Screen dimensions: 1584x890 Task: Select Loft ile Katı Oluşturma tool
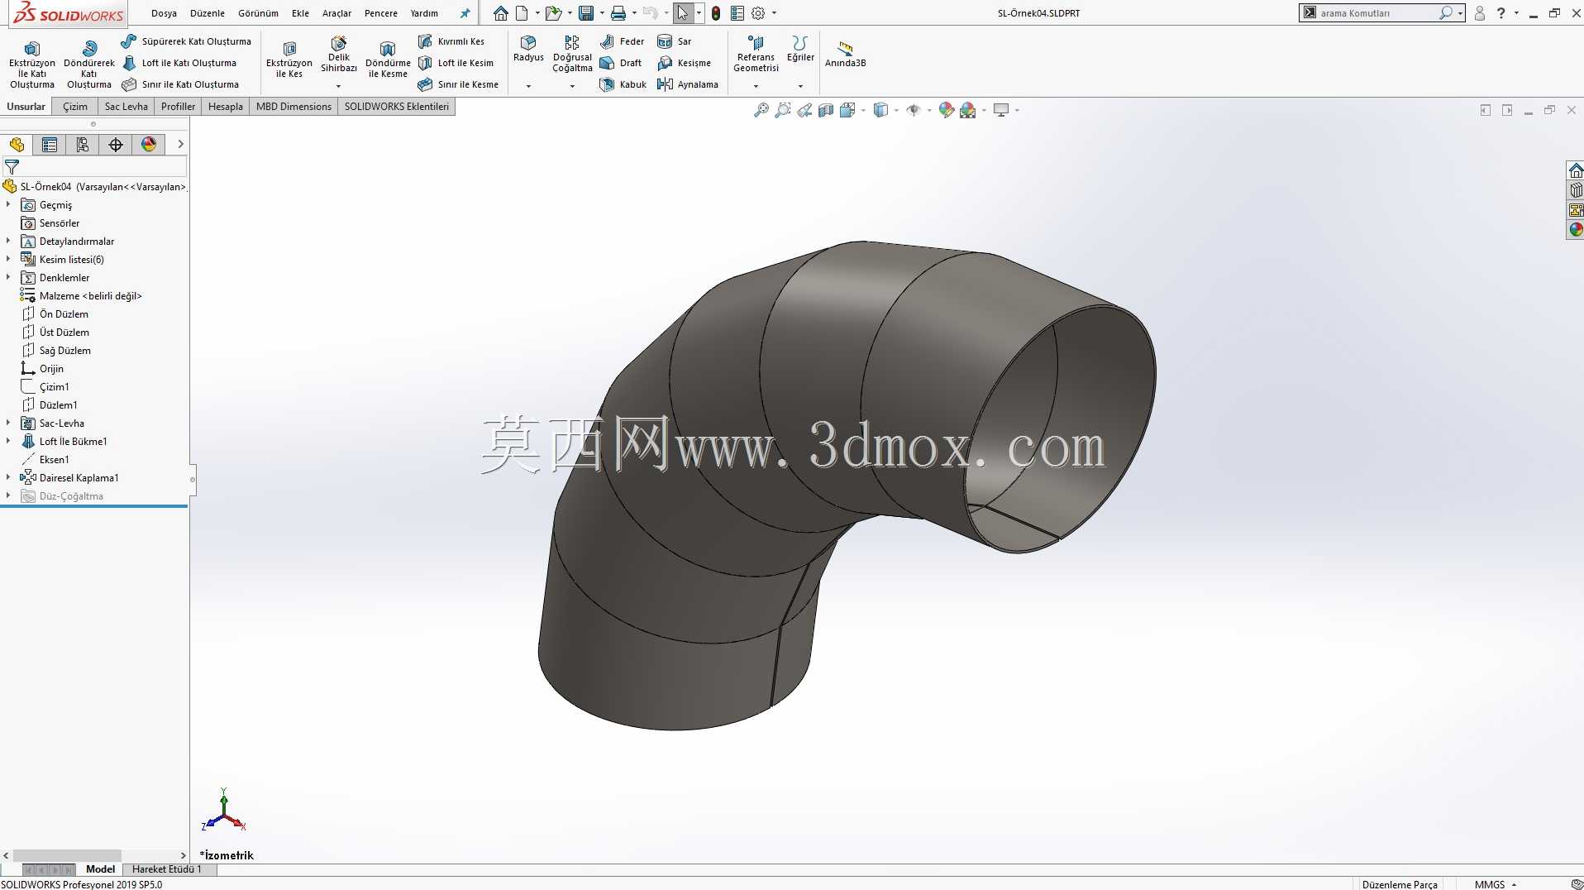click(179, 63)
